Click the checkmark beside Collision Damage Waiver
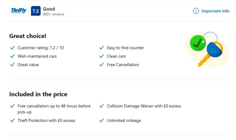236x140 pixels. pos(101,106)
